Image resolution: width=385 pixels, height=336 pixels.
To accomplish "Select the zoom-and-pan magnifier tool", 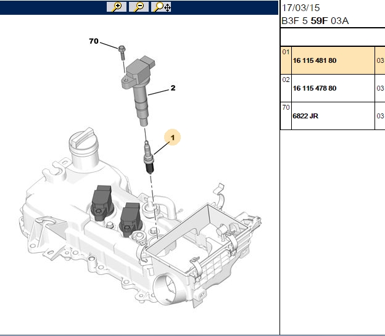I will pos(161,7).
